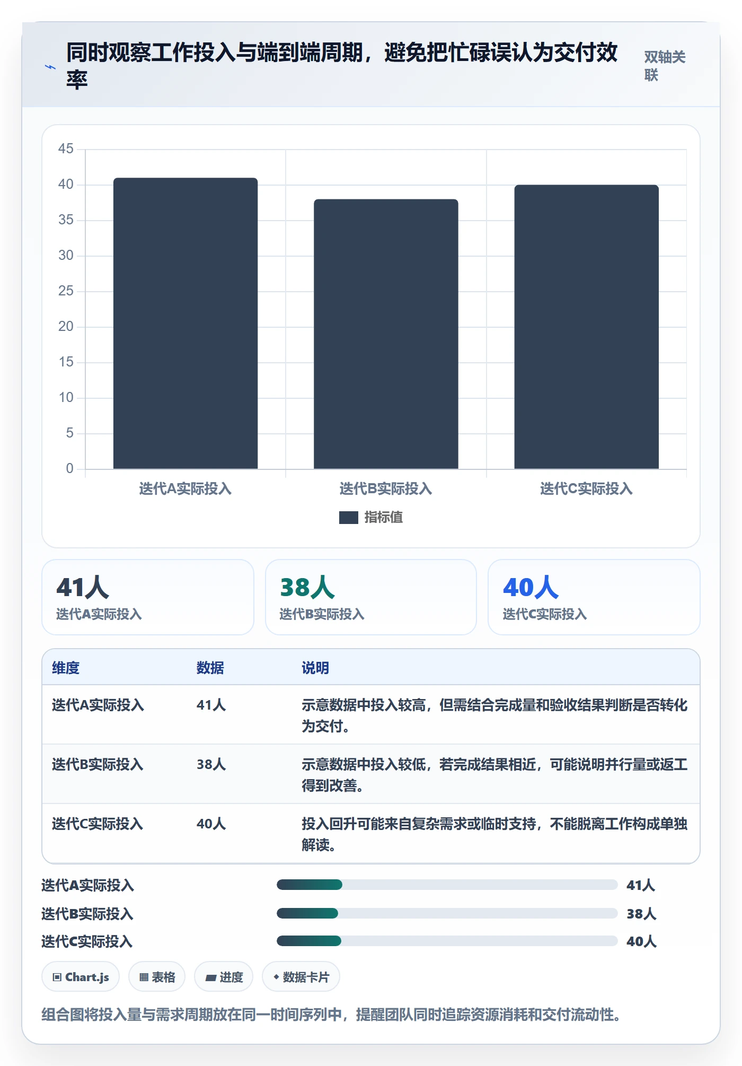The height and width of the screenshot is (1066, 742).
Task: Click the 双轴关联 label in header
Action: 665,66
